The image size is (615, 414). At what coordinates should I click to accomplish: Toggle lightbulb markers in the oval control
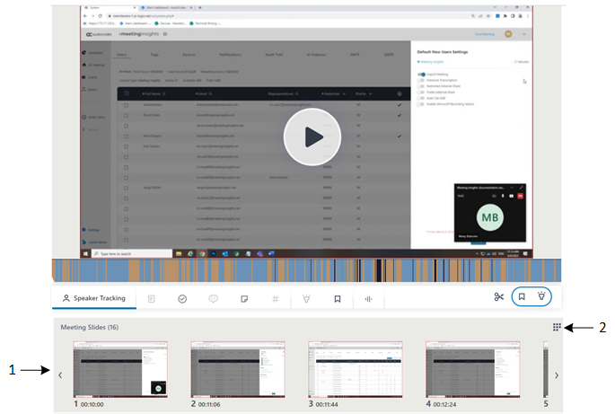pyautogui.click(x=541, y=297)
